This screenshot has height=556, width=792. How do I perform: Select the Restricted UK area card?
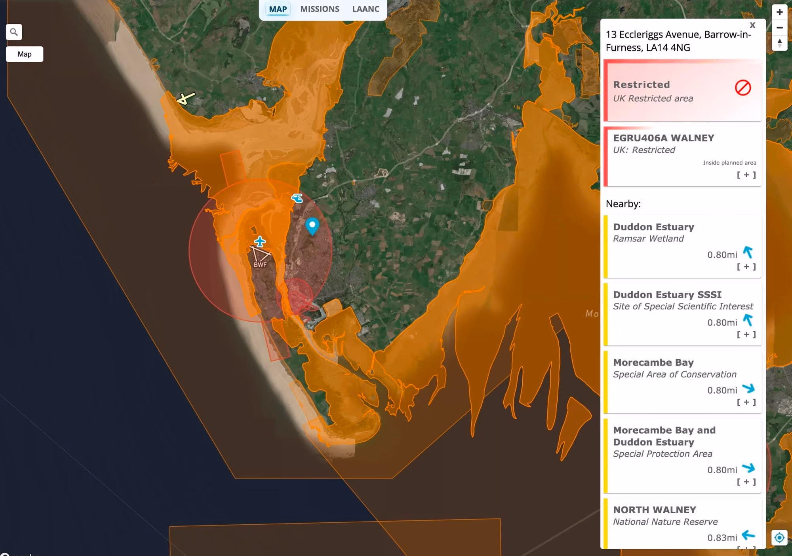pos(683,91)
